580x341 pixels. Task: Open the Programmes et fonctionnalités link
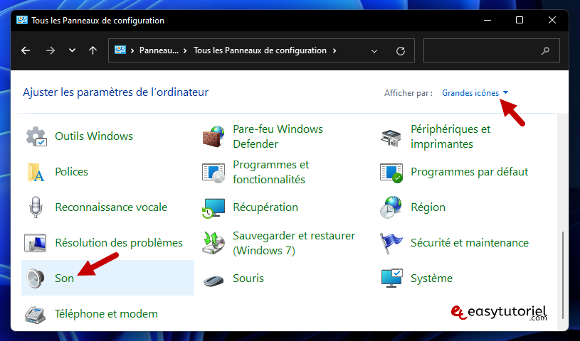coord(270,172)
